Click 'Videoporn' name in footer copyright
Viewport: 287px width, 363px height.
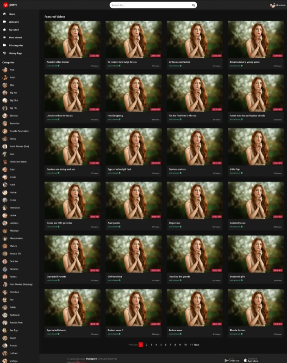pyautogui.click(x=91, y=358)
